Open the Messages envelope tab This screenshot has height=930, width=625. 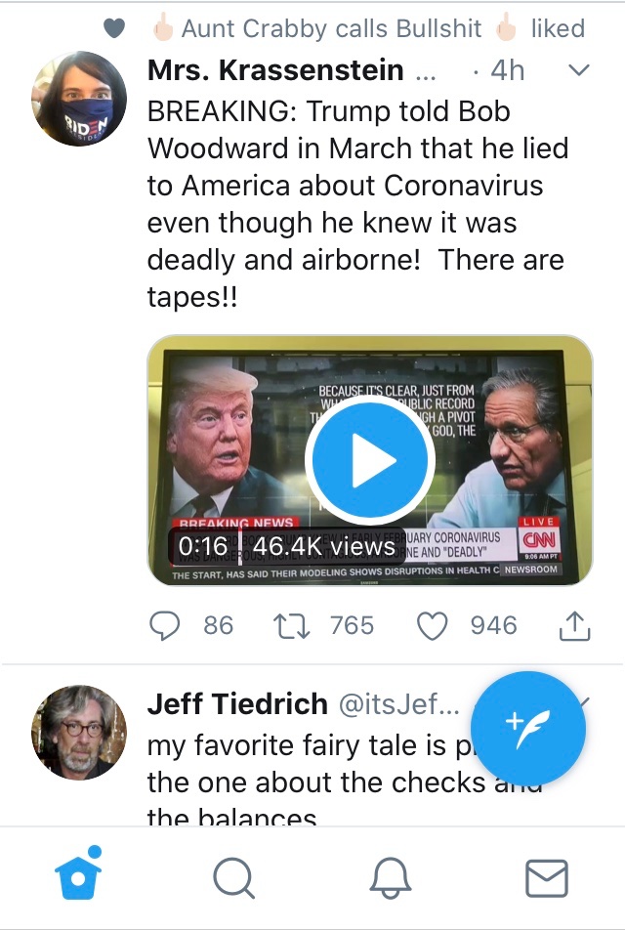coord(546,877)
